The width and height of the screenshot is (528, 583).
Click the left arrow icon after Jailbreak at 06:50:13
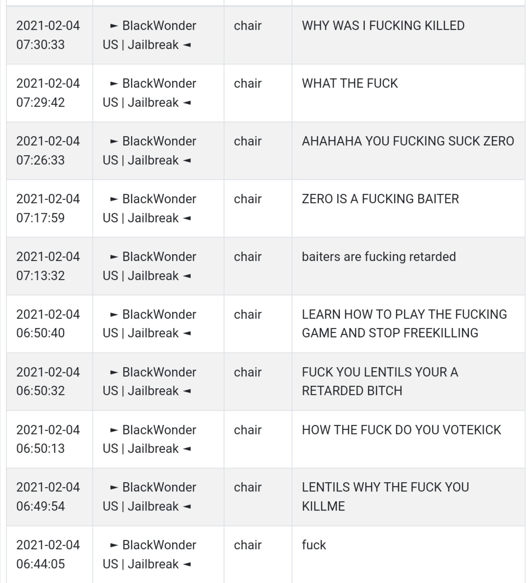tap(187, 449)
